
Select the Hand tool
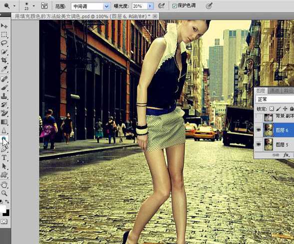[4, 184]
